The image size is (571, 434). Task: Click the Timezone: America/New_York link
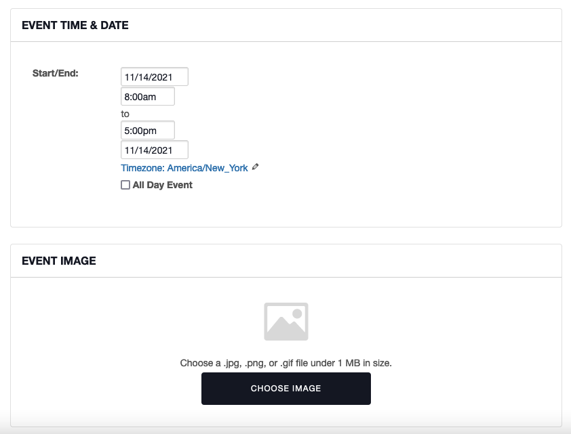point(184,168)
